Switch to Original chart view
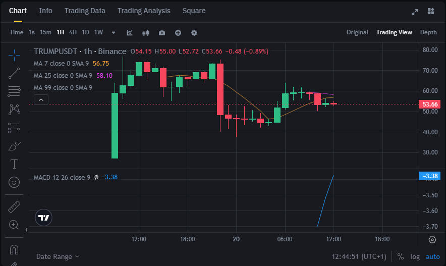 tap(357, 32)
